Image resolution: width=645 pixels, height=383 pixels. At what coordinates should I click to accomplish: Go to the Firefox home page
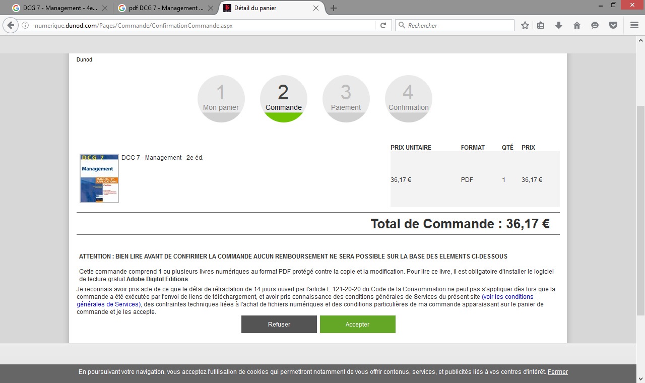(x=577, y=25)
